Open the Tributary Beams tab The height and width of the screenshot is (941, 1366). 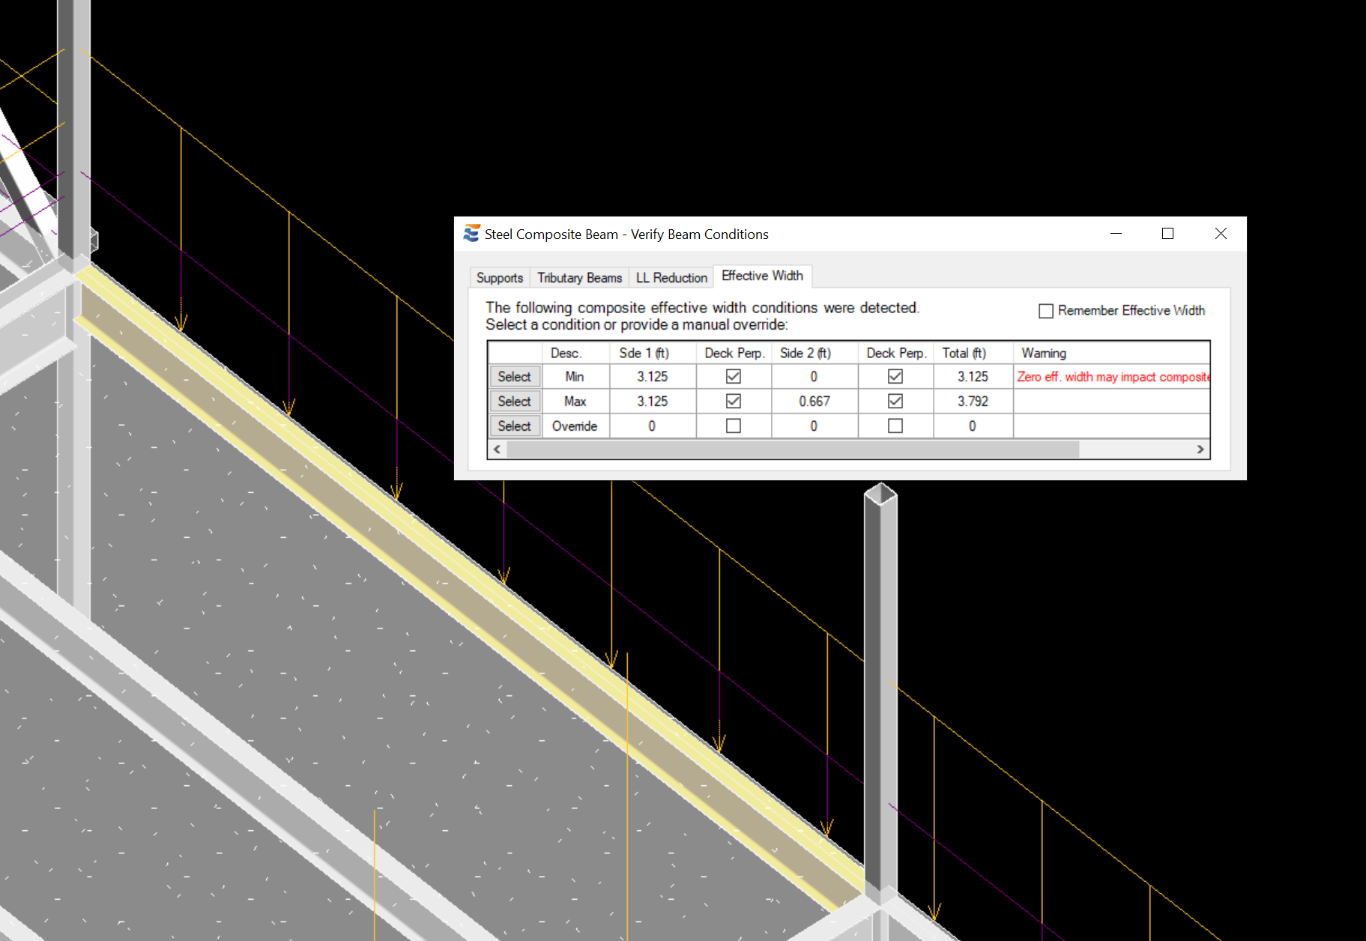pyautogui.click(x=578, y=277)
